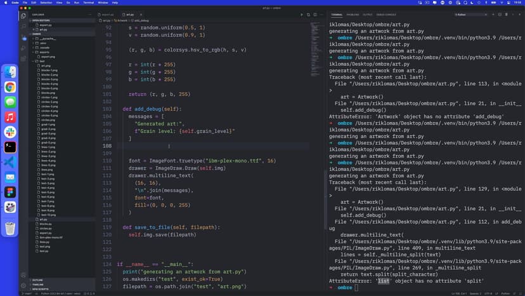Screen dimensions: 525x296
Task: Open Slack from the Dock
Action: pos(10,131)
